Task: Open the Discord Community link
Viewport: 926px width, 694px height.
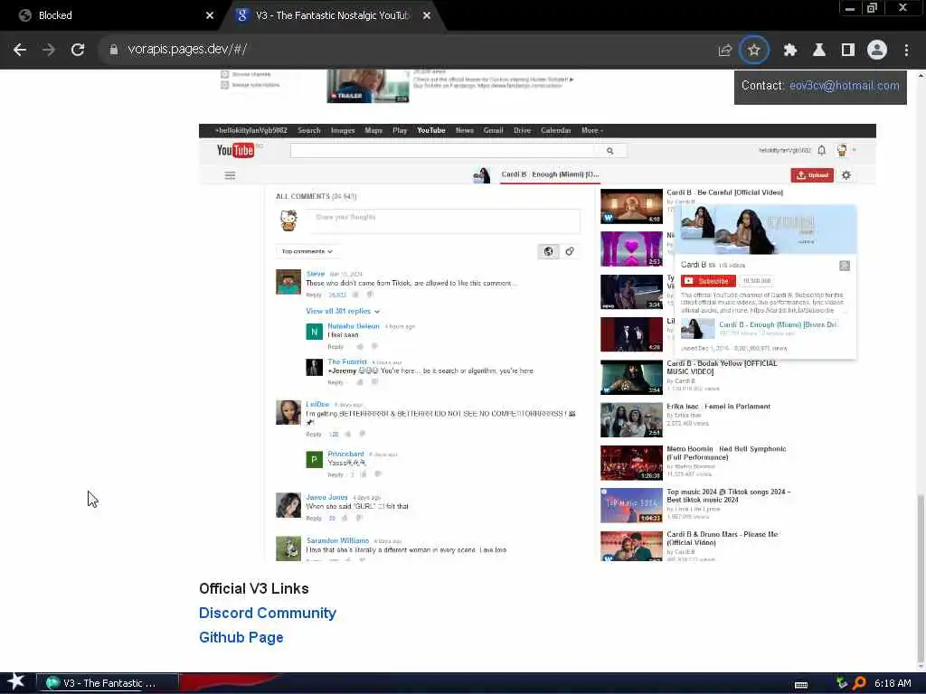Action: [x=268, y=614]
